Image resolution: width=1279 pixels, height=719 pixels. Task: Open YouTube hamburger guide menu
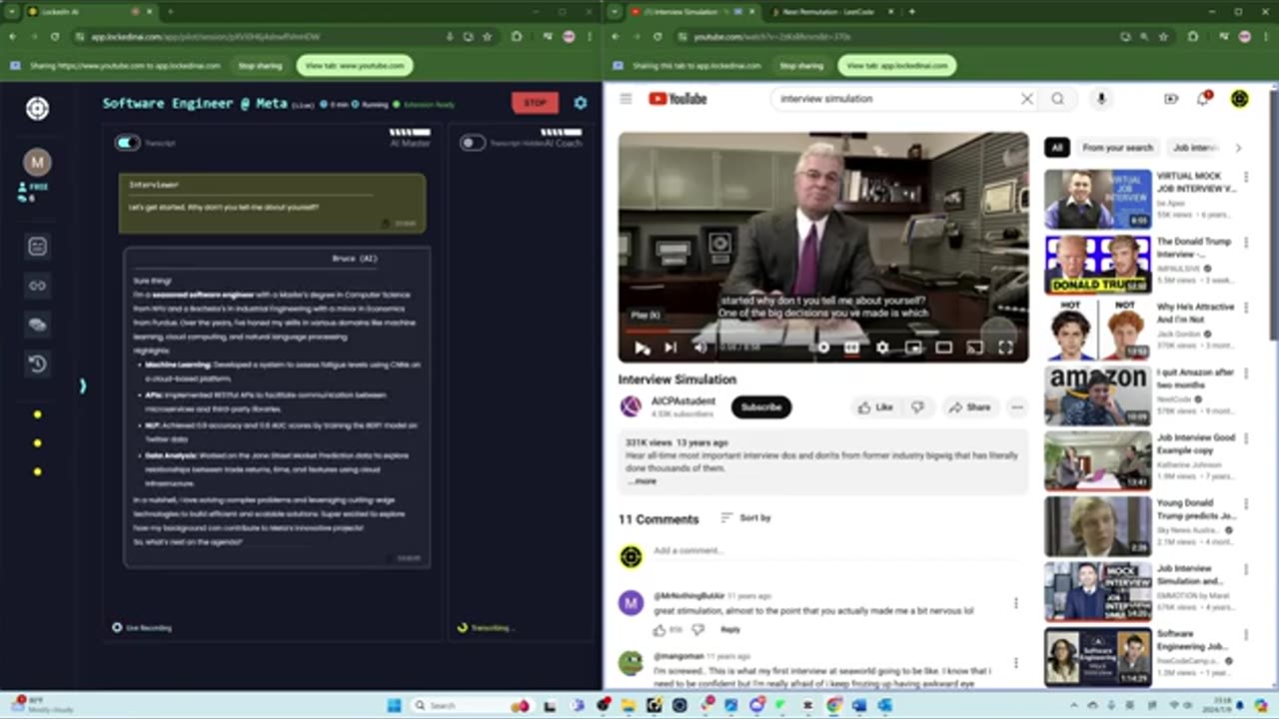626,99
